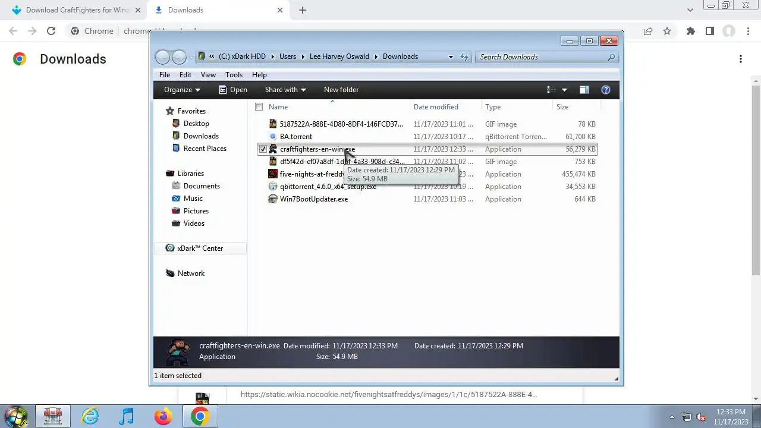The width and height of the screenshot is (761, 428).
Task: Select xDark Center in navigation pane
Action: pos(200,248)
